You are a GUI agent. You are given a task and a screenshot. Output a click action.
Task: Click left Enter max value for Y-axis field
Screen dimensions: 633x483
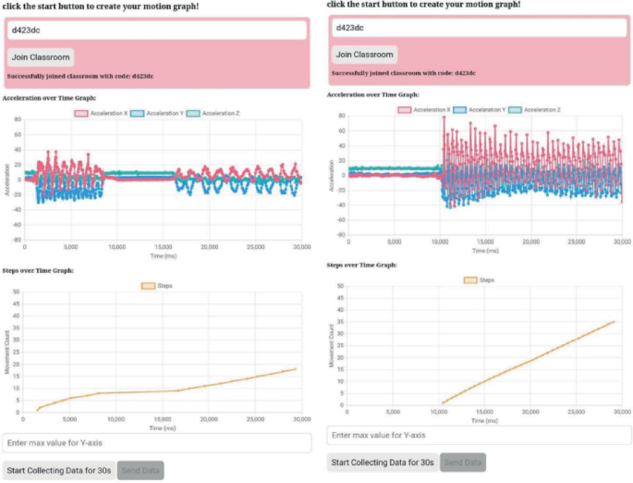tap(157, 443)
